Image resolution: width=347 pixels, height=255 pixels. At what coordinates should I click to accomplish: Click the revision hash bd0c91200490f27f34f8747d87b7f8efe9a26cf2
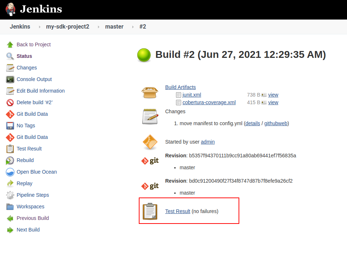tap(241, 181)
